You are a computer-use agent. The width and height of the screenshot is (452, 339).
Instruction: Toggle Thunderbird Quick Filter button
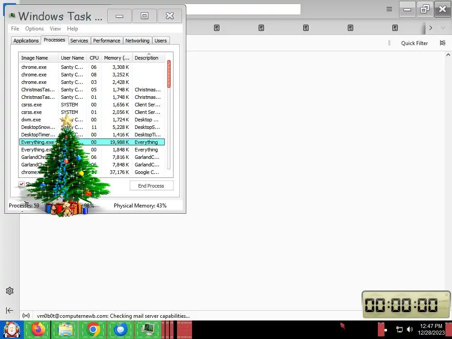click(414, 43)
